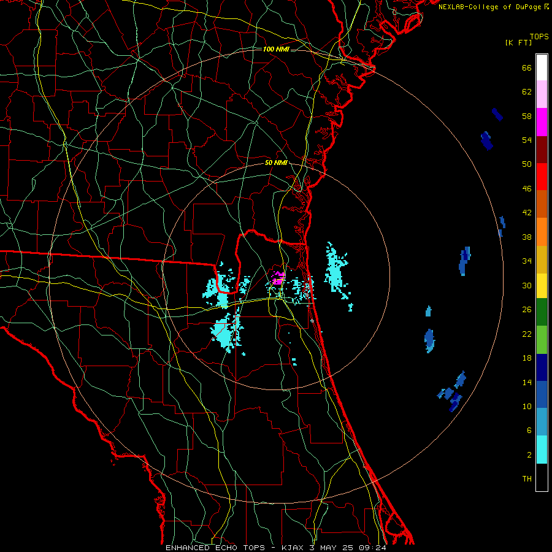
Task: Click the 54 scale label
Action: [527, 140]
